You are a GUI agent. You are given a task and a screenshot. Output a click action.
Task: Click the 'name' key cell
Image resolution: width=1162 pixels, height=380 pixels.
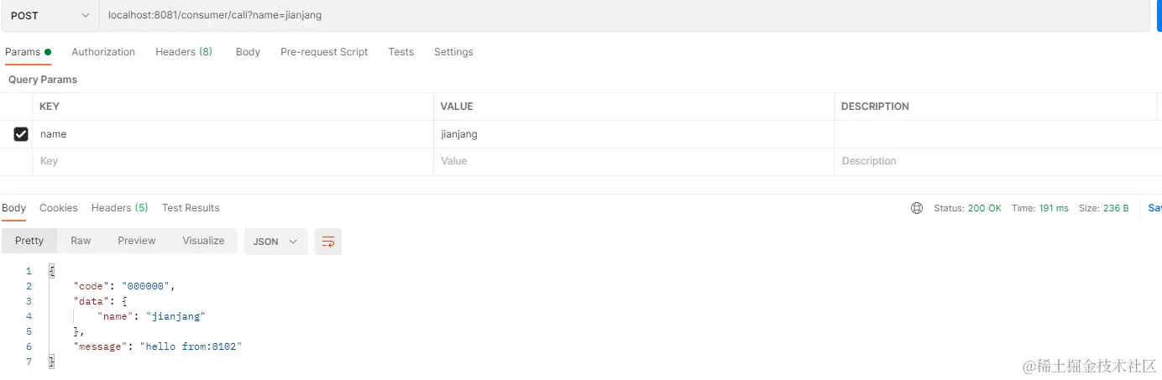(233, 134)
